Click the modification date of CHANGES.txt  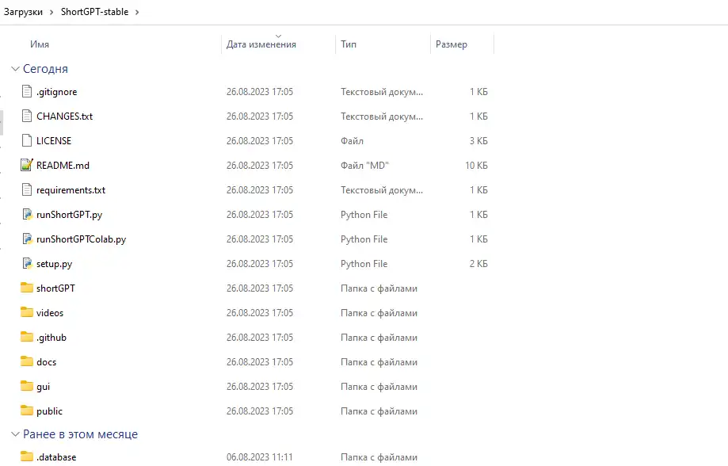(x=260, y=116)
